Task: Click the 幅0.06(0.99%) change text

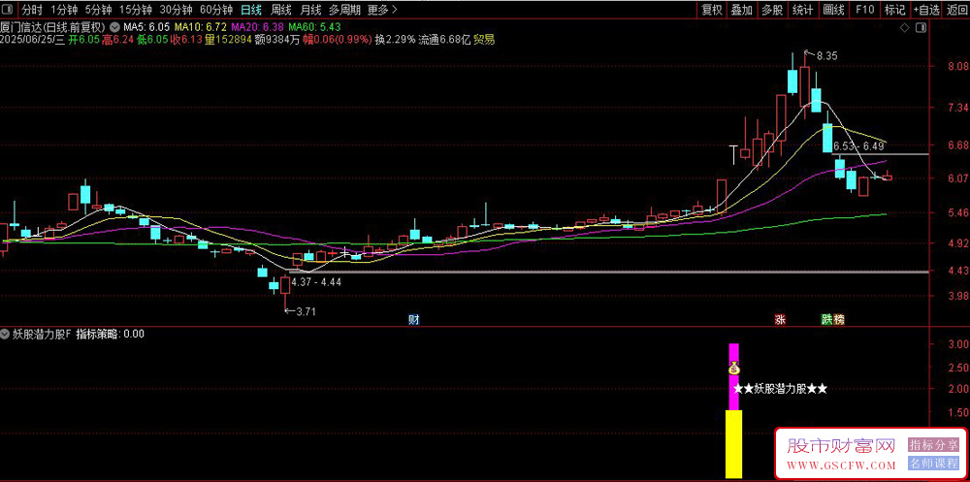Action: coord(338,40)
